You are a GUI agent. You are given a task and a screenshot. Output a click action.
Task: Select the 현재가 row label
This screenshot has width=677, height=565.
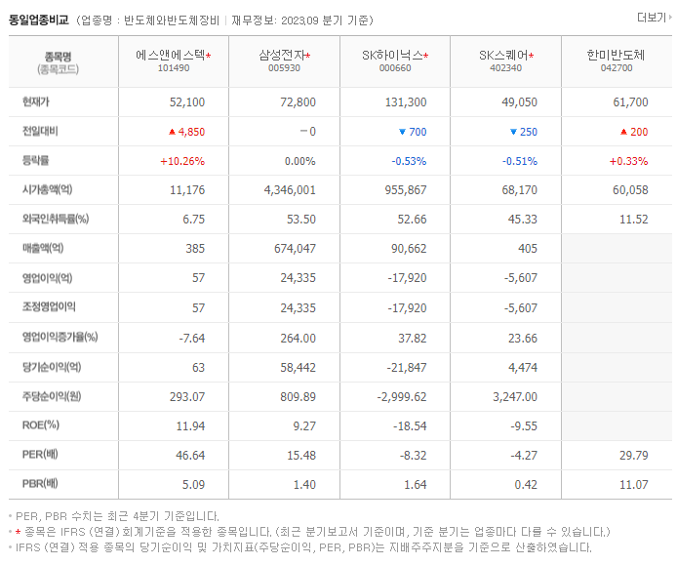tap(36, 101)
